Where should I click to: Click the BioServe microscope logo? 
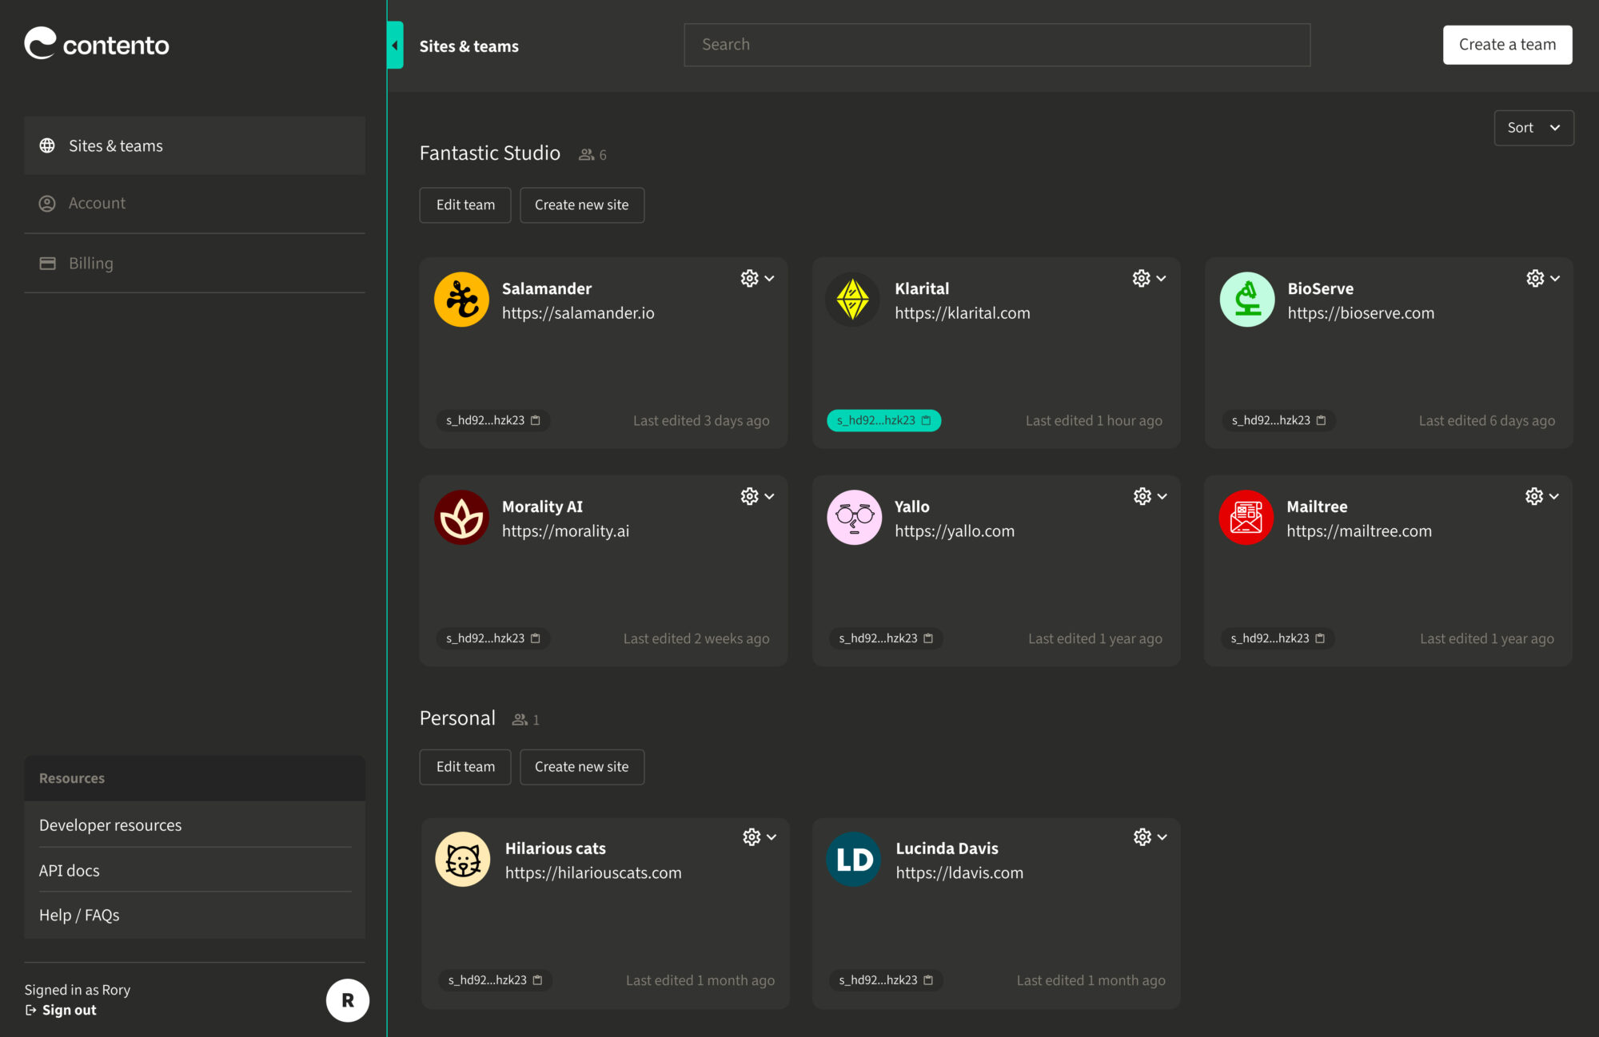1246,300
